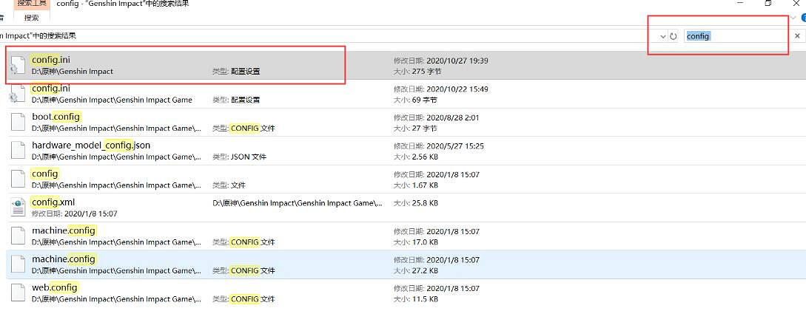The height and width of the screenshot is (325, 806).
Task: Click the boot.config file icon
Action: pyautogui.click(x=18, y=122)
